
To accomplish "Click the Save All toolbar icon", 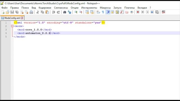I will (x=17, y=12).
